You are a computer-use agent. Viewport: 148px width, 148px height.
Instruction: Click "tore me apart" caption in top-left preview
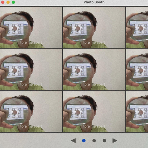point(31,42)
